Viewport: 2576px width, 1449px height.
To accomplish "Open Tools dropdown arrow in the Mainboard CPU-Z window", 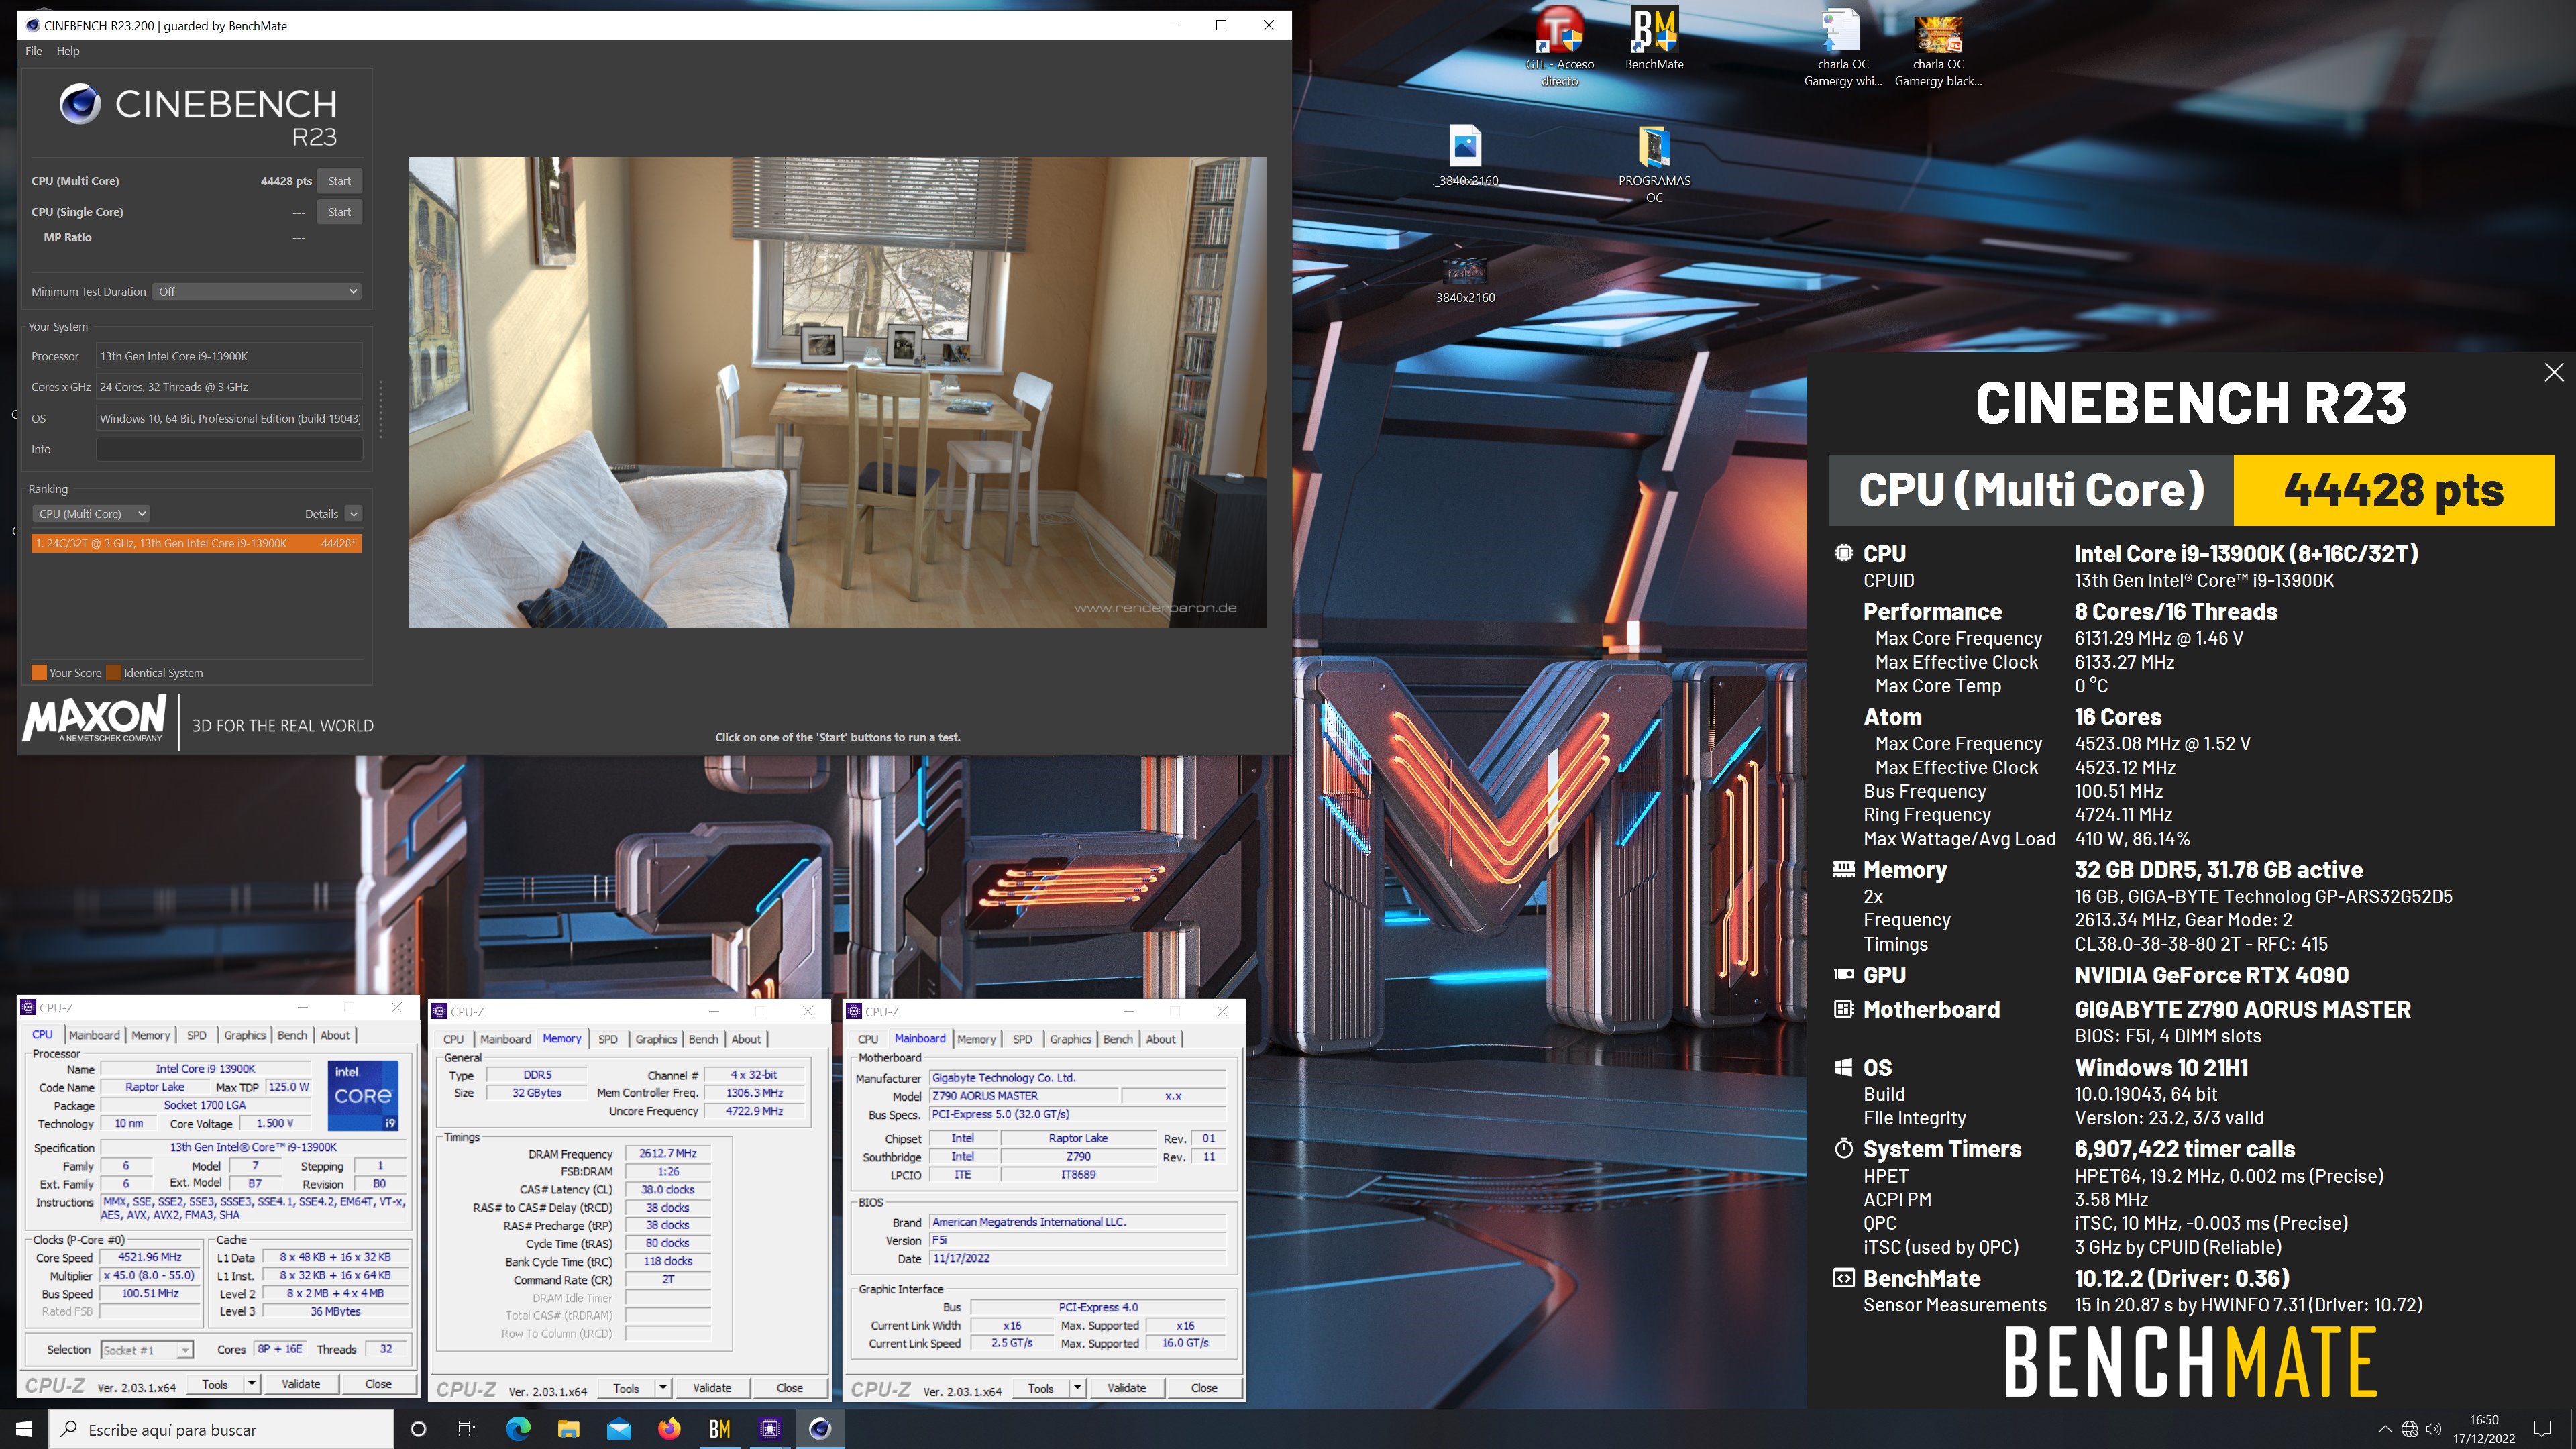I will [x=1078, y=1388].
